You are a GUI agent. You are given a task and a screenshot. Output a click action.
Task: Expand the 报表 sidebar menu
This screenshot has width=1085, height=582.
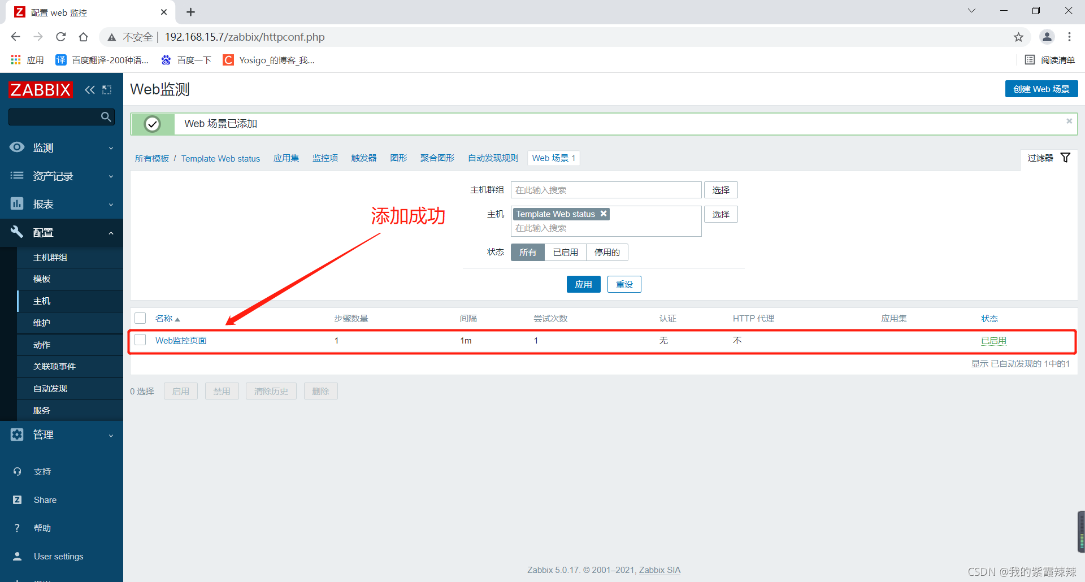[x=62, y=204]
